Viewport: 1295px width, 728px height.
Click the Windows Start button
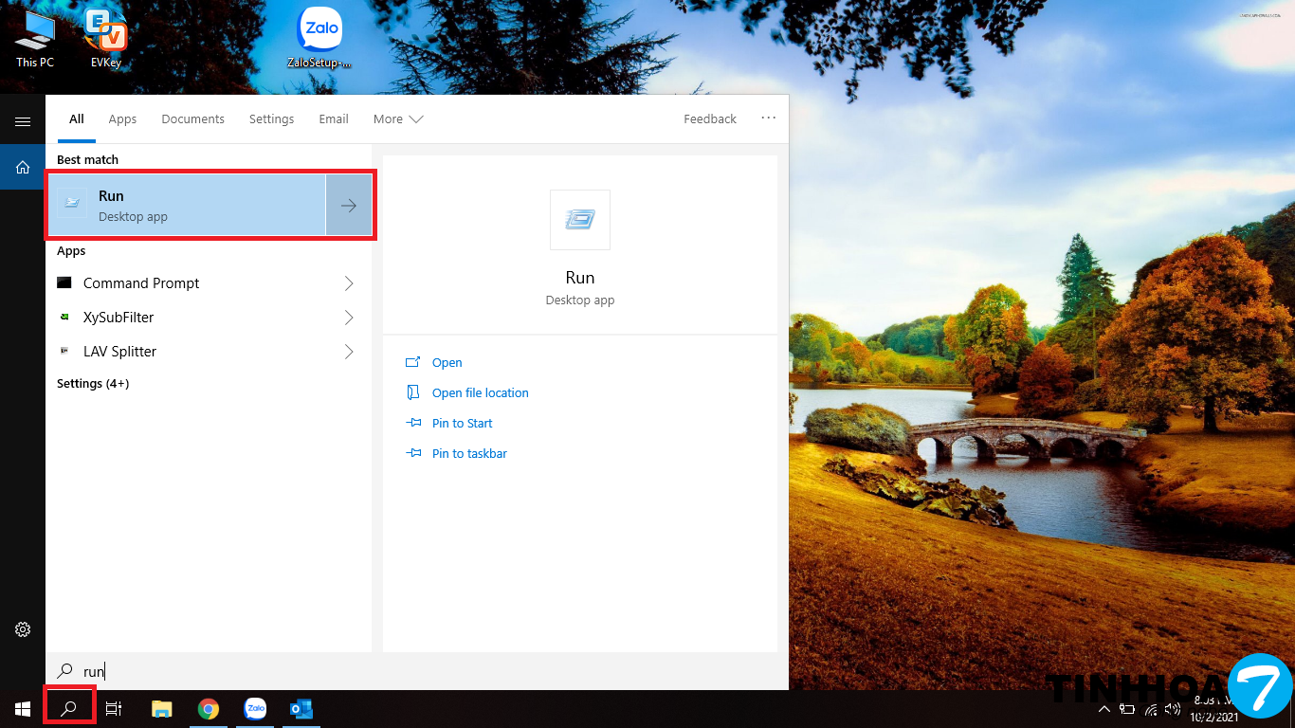(x=23, y=708)
